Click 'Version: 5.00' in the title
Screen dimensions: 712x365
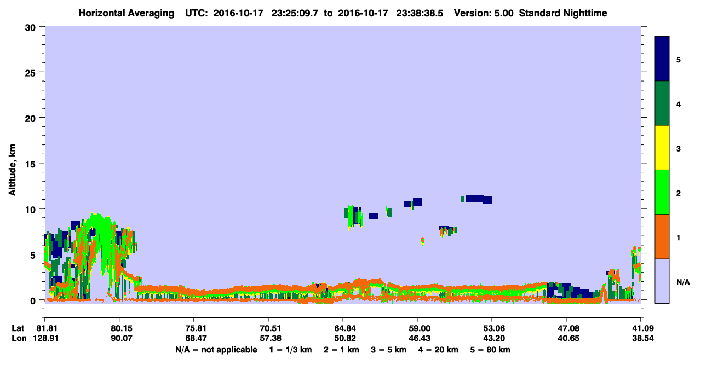coord(483,13)
